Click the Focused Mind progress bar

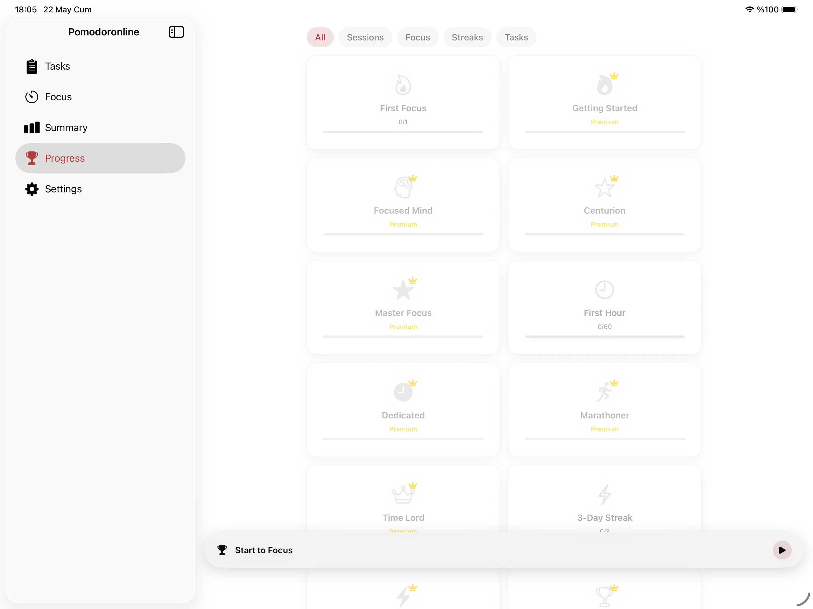403,234
